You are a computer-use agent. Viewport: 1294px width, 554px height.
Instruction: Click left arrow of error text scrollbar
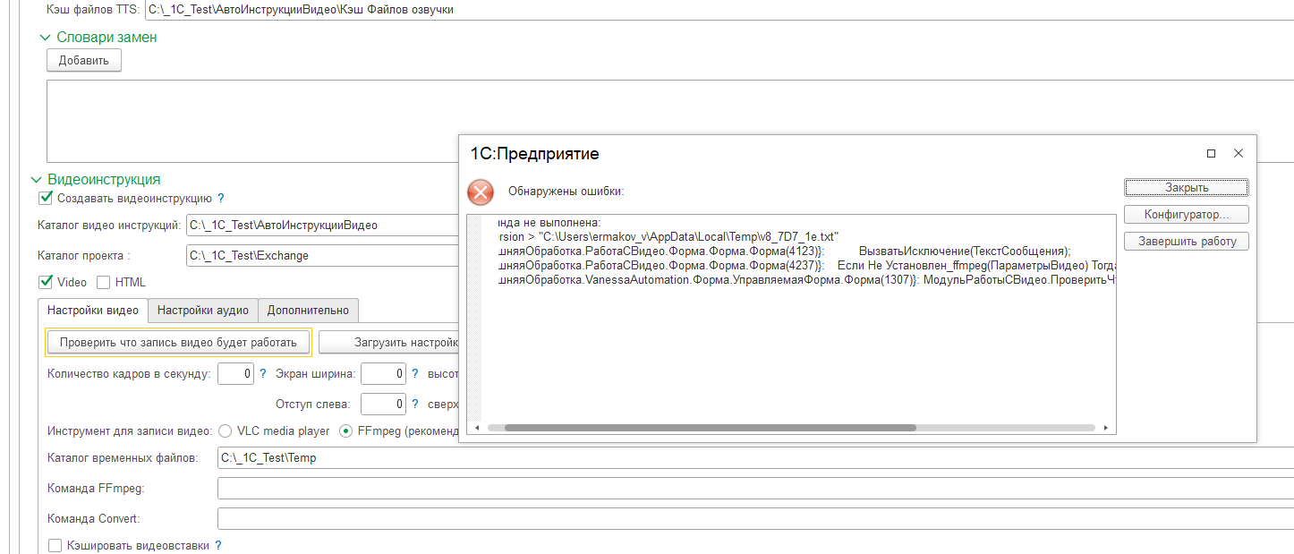click(x=476, y=429)
